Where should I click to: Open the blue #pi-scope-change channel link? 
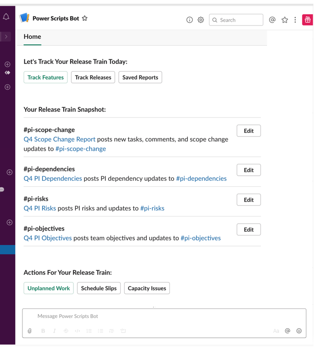point(81,149)
